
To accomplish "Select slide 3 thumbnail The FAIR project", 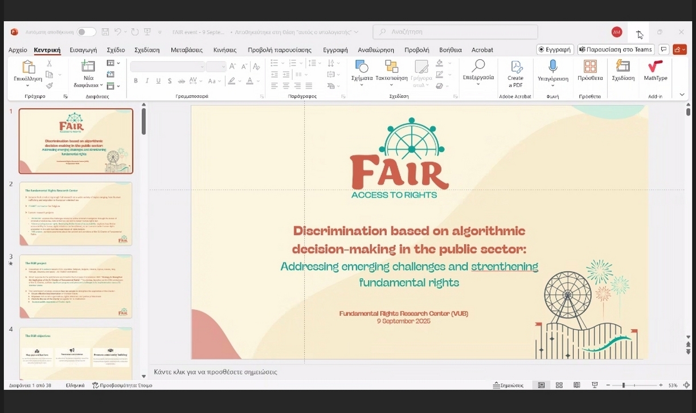I will 76,287.
